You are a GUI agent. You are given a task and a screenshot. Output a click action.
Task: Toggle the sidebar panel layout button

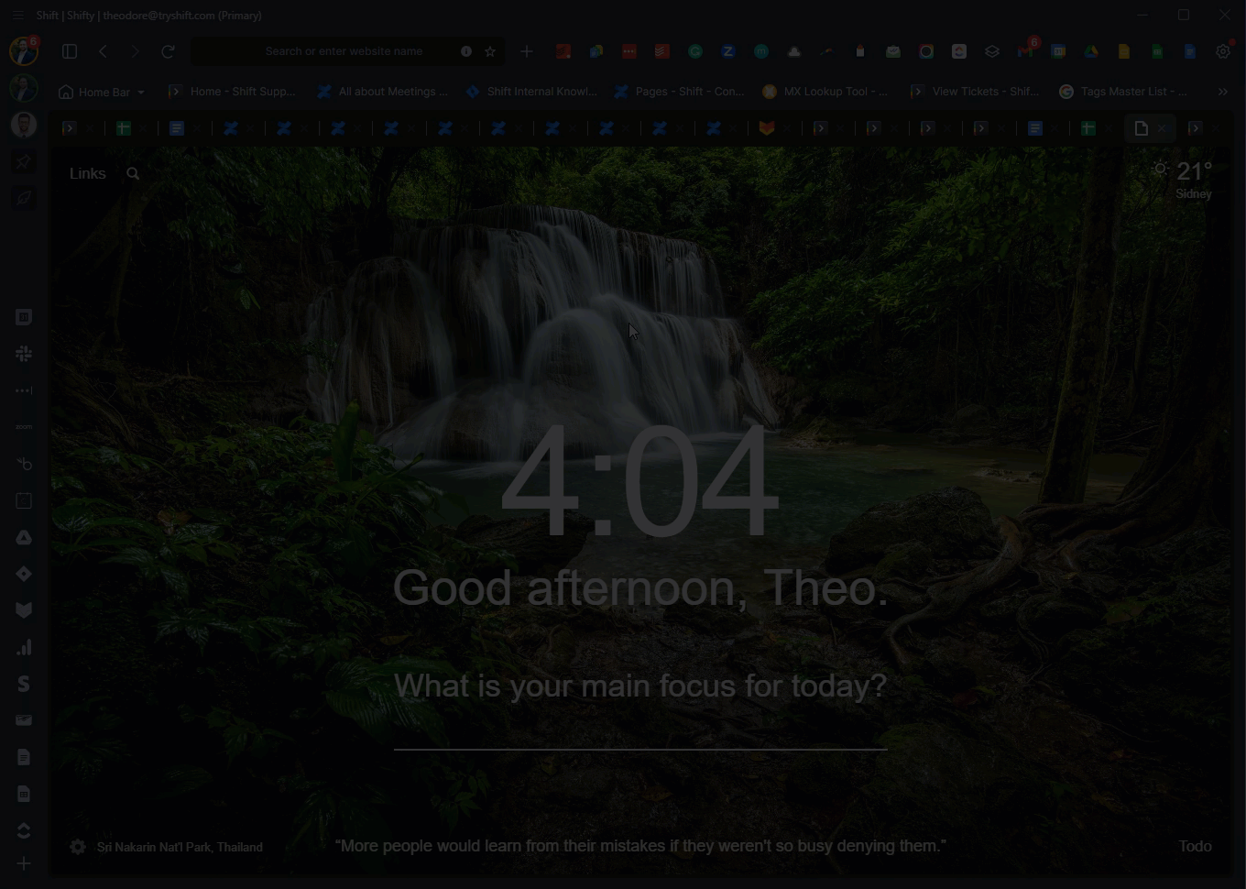point(70,52)
